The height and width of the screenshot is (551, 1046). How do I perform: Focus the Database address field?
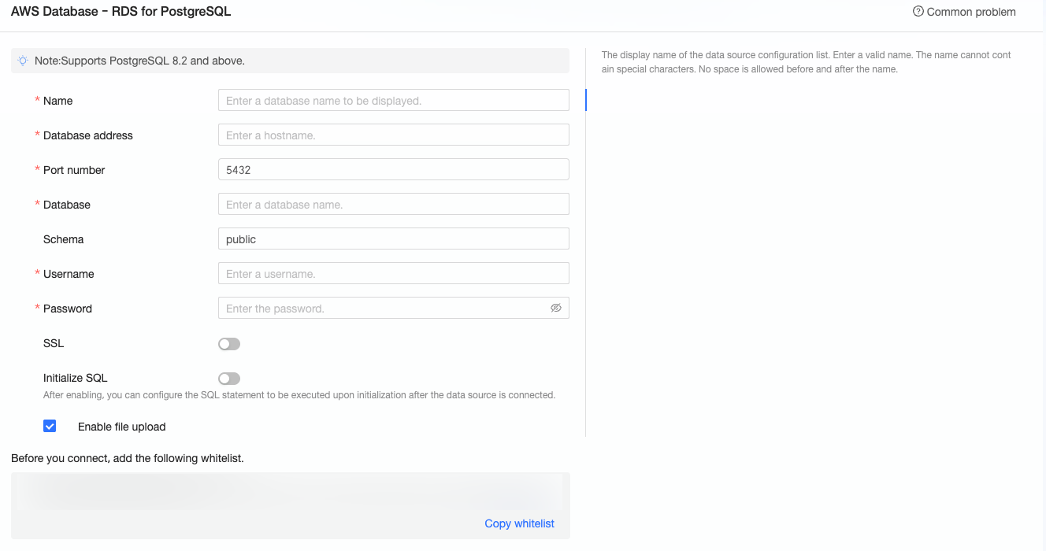[394, 135]
